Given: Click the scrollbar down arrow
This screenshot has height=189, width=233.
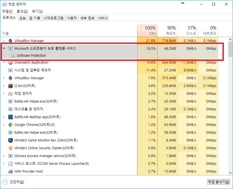Looking at the screenshot, I should pyautogui.click(x=230, y=173).
